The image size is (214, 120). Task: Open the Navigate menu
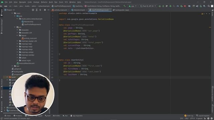(x=22, y=2)
